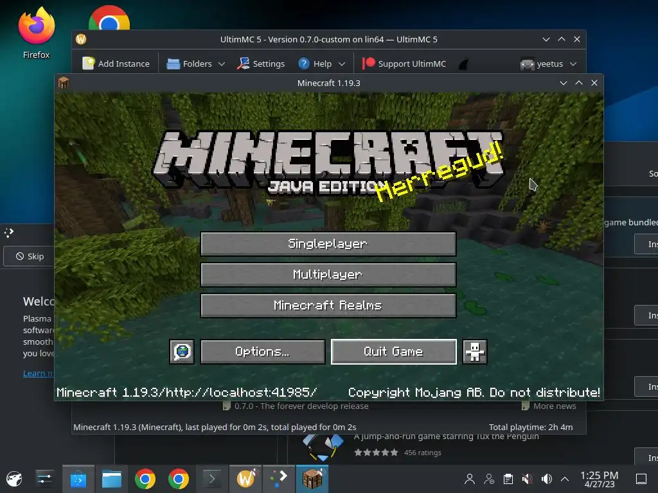Open the Folders dropdown in UltimMC
Screen dimensions: 658x493
196,64
